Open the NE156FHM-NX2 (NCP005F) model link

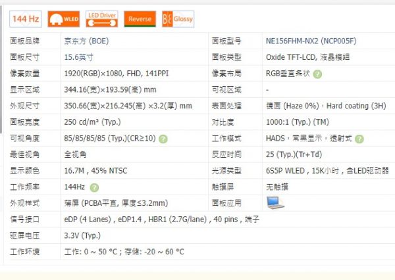311,41
